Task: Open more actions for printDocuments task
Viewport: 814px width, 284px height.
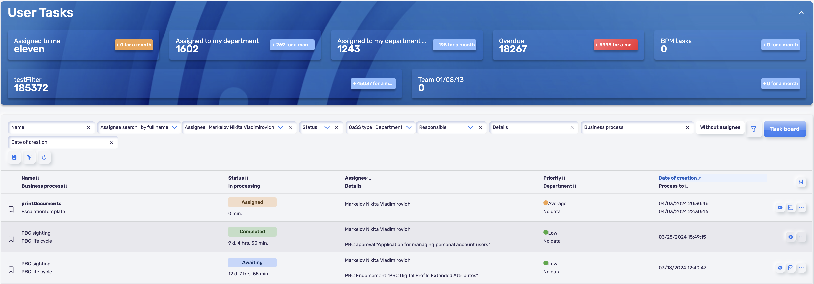Action: (x=801, y=208)
